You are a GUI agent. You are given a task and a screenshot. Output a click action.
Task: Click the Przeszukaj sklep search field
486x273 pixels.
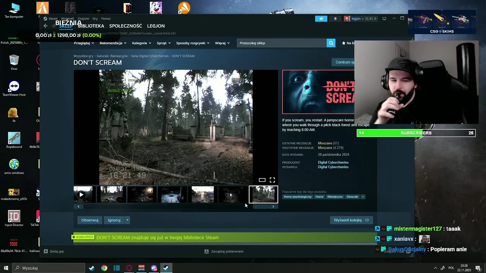(282, 43)
